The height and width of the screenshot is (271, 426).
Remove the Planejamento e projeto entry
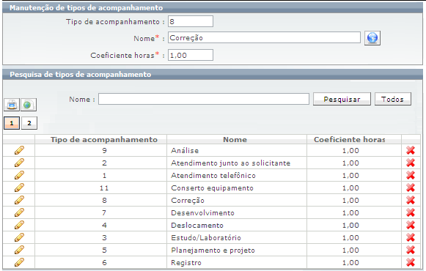(411, 250)
